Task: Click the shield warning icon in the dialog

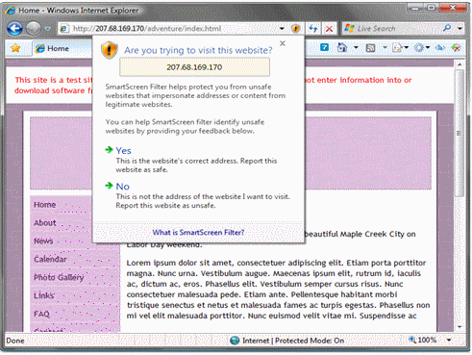Action: pos(110,50)
